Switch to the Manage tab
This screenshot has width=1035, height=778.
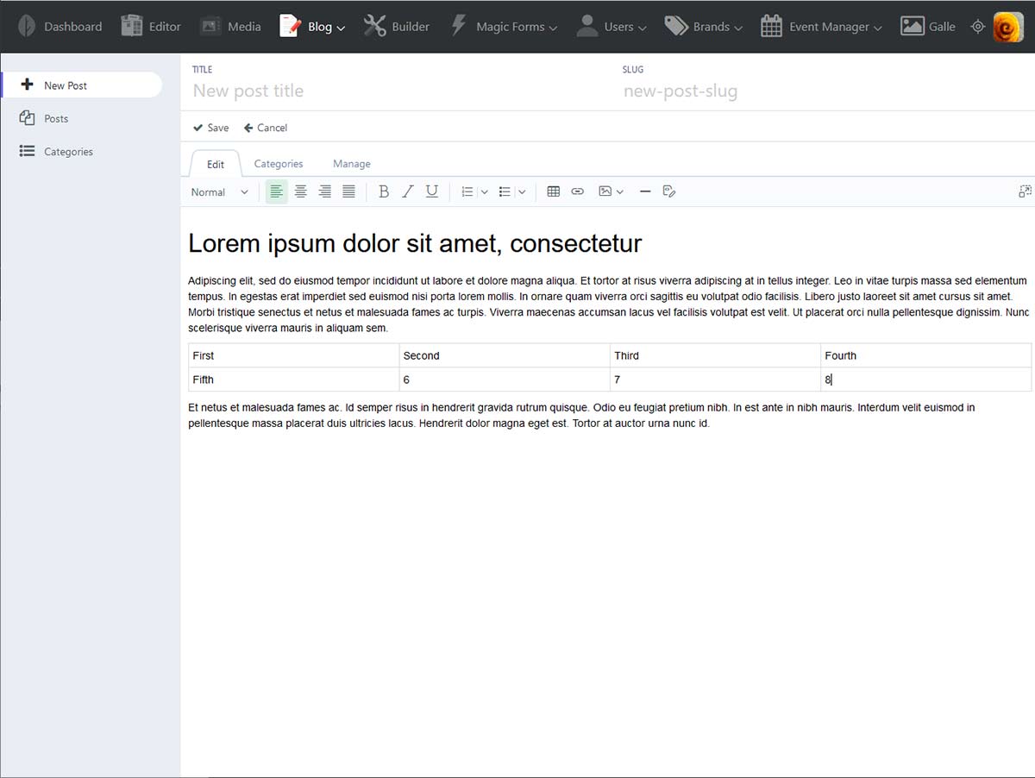pos(352,164)
